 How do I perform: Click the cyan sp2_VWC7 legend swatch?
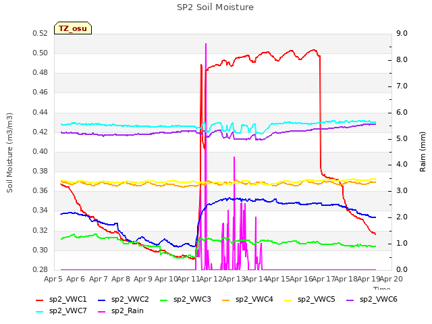[40, 312]
